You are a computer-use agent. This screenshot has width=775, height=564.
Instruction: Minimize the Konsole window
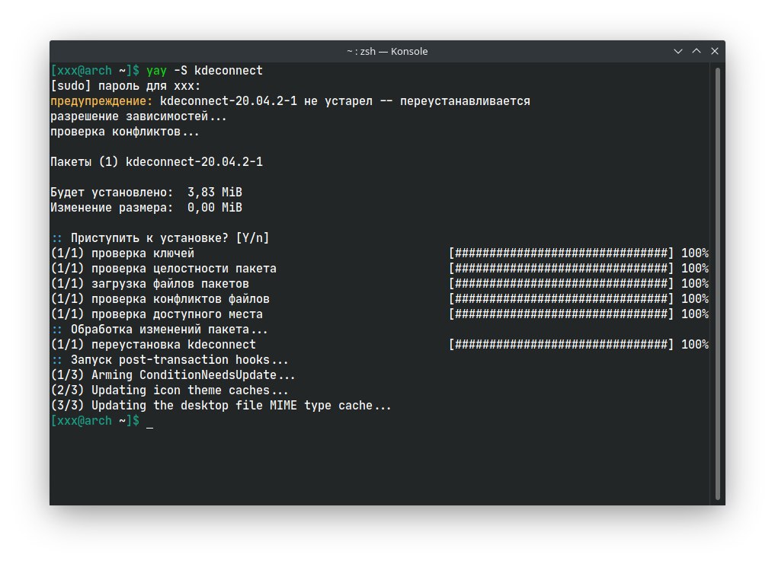pyautogui.click(x=678, y=51)
